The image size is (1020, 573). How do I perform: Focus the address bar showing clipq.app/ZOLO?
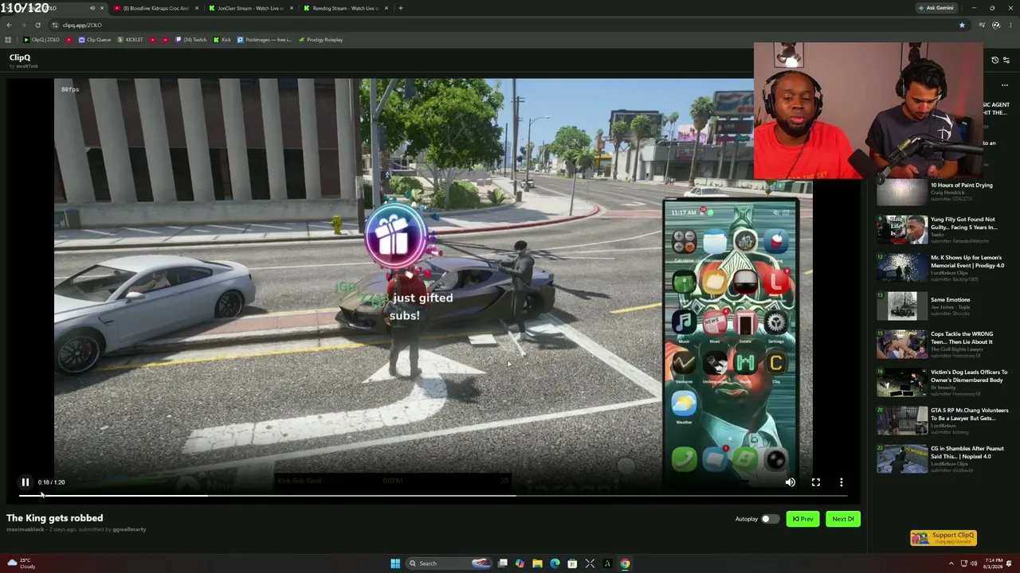click(x=510, y=25)
